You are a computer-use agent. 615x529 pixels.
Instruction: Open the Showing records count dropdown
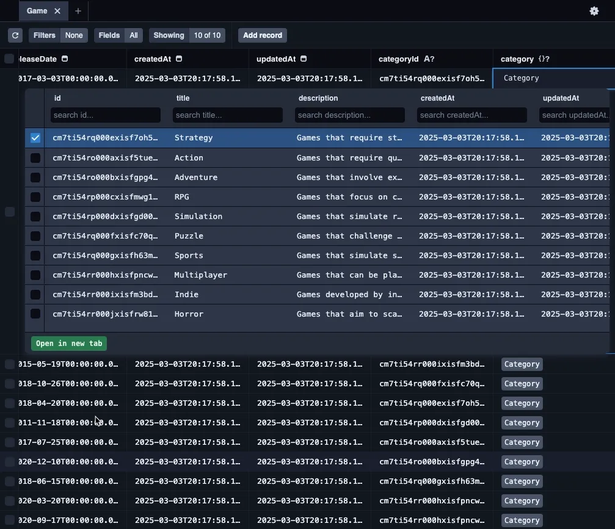click(187, 35)
